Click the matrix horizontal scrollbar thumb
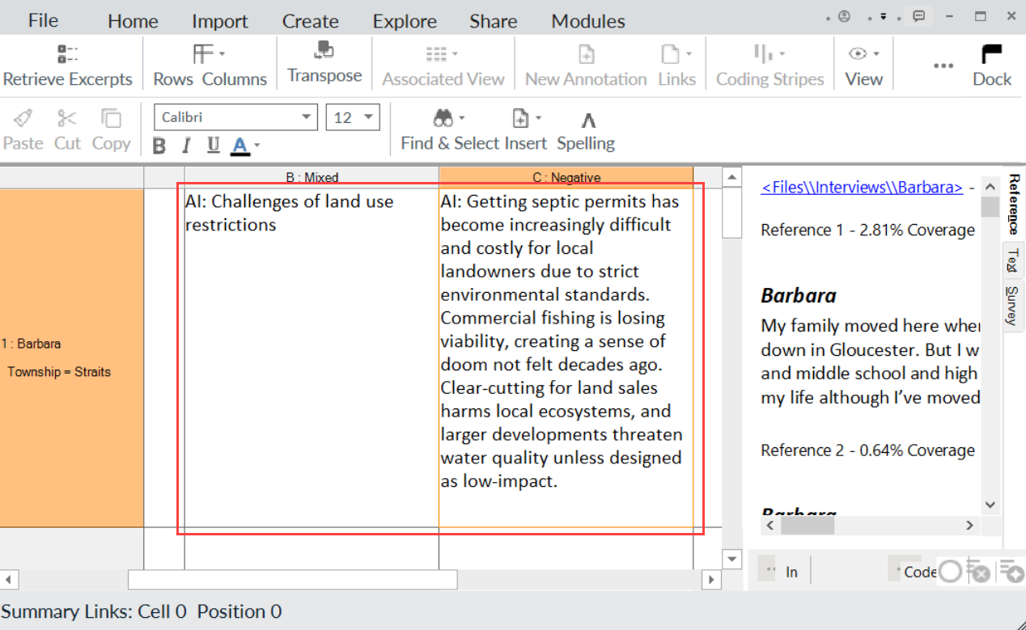 292,579
